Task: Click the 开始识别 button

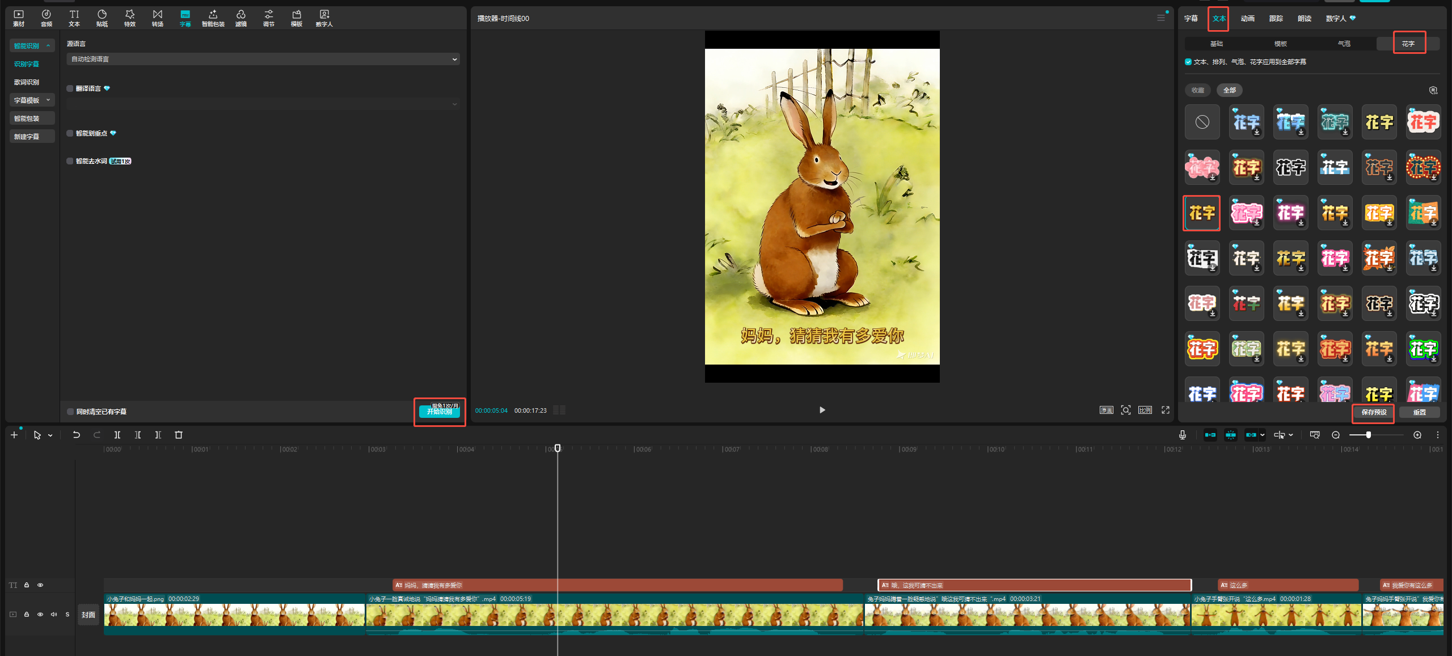Action: point(440,412)
